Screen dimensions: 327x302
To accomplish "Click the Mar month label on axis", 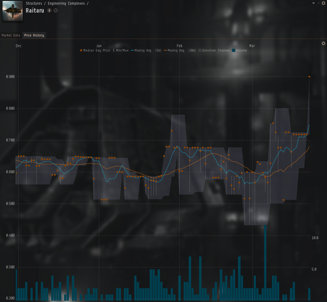I will pos(252,46).
